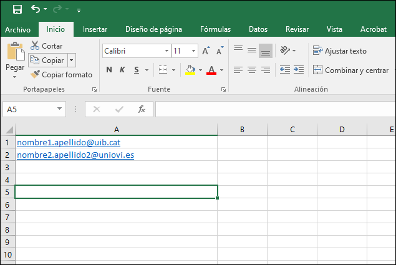Viewport: 396px width, 265px height.
Task: Align text to bottom of cell
Action: 266,51
